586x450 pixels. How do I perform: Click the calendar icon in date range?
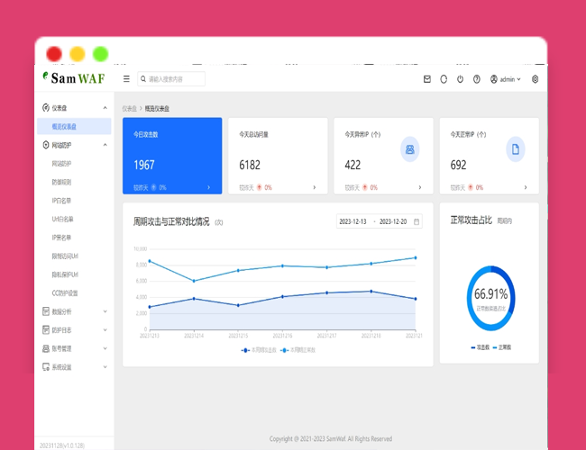point(417,221)
